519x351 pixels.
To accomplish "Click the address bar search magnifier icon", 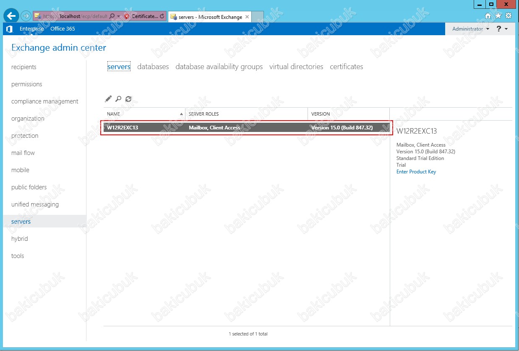I will [x=112, y=16].
